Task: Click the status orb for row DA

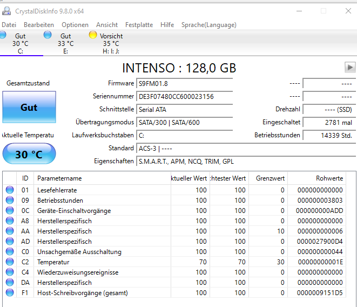Action: click(10, 282)
